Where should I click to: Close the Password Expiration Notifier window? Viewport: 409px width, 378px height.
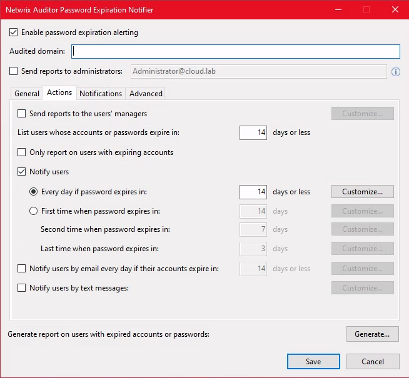[x=395, y=10]
